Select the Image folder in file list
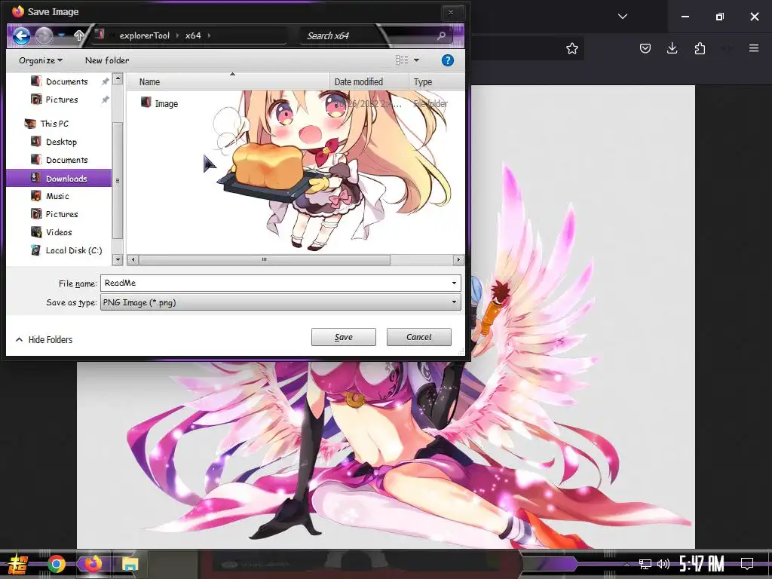The height and width of the screenshot is (579, 772). coord(166,103)
